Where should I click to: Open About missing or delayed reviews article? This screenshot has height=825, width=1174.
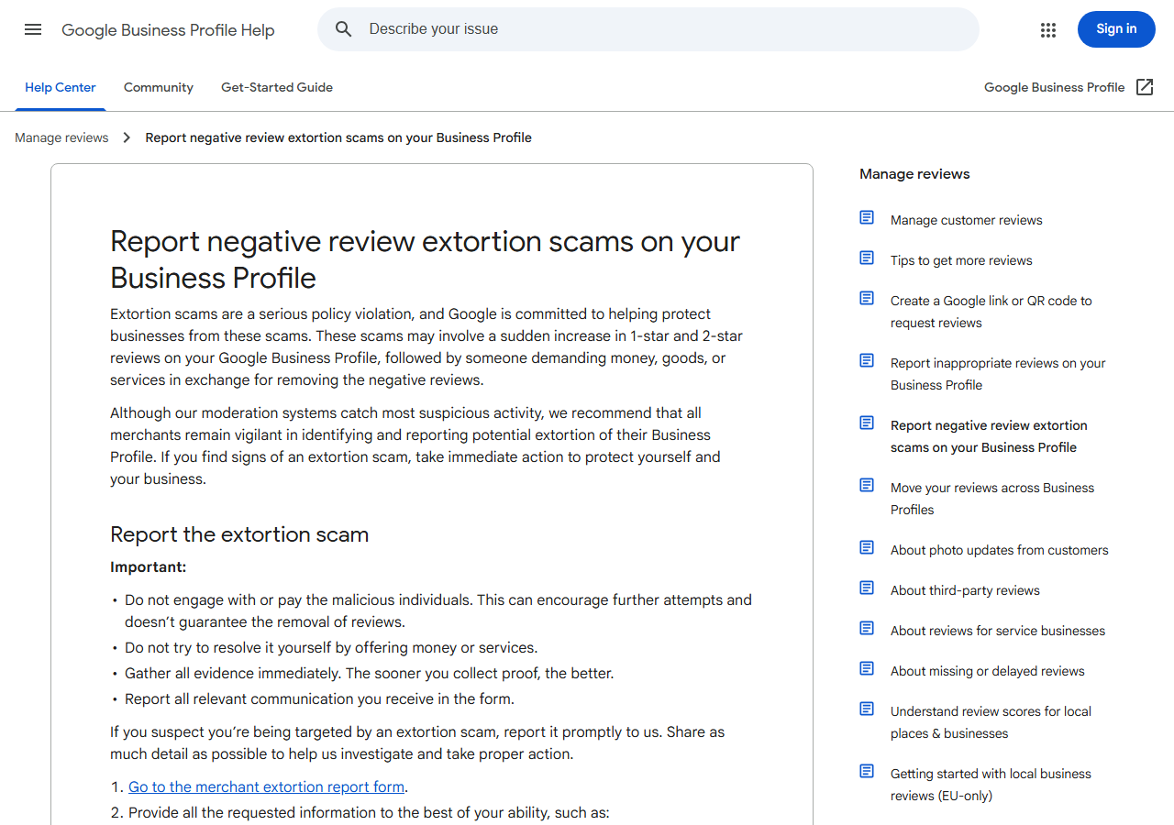pos(988,671)
